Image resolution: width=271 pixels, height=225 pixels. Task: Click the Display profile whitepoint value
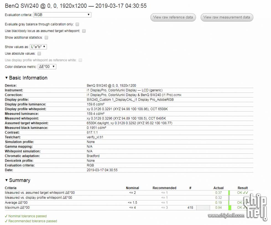[x=127, y=109]
